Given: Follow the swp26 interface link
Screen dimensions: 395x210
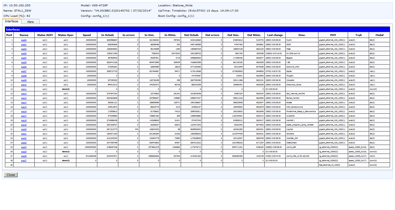Looking at the screenshot, I should tap(24, 156).
